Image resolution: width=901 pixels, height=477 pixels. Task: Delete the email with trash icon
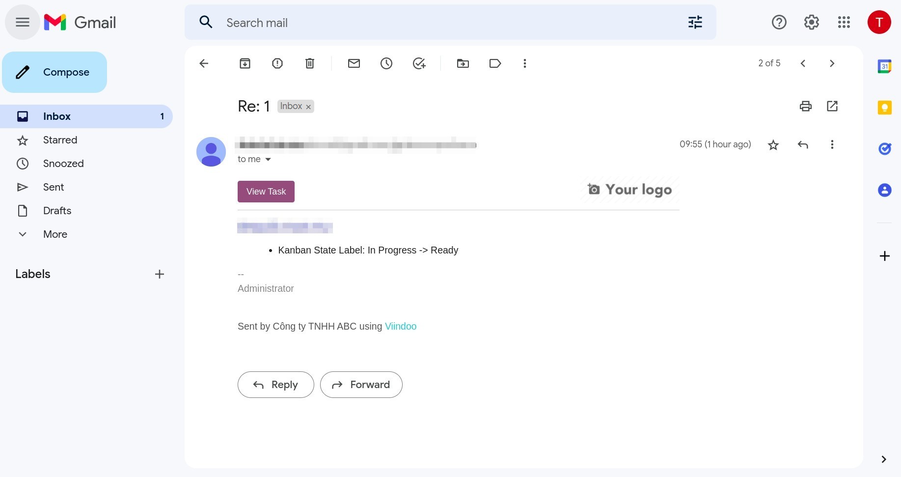pos(310,63)
